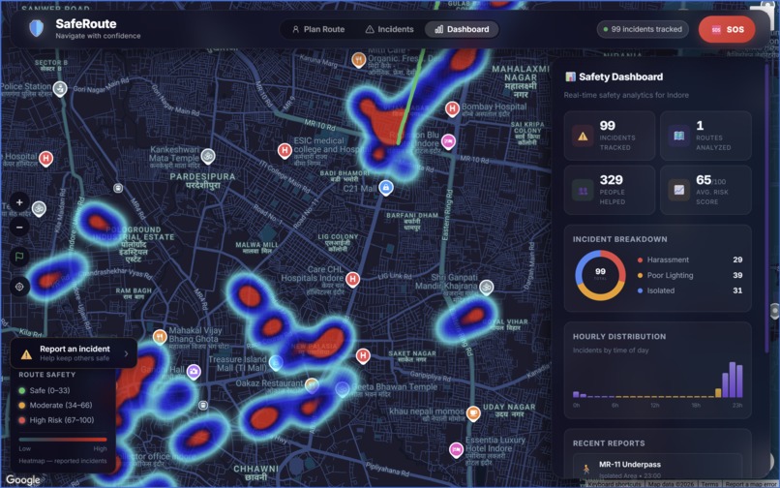
Task: Expand Report an incident chevron arrow
Action: 127,353
